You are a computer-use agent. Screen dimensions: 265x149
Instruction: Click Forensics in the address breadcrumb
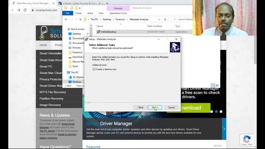[x=120, y=19]
